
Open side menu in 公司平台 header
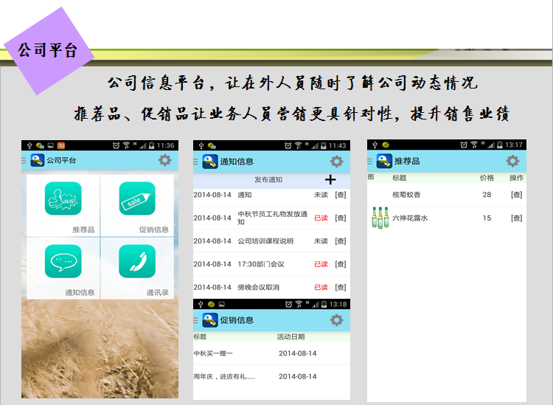coord(24,161)
